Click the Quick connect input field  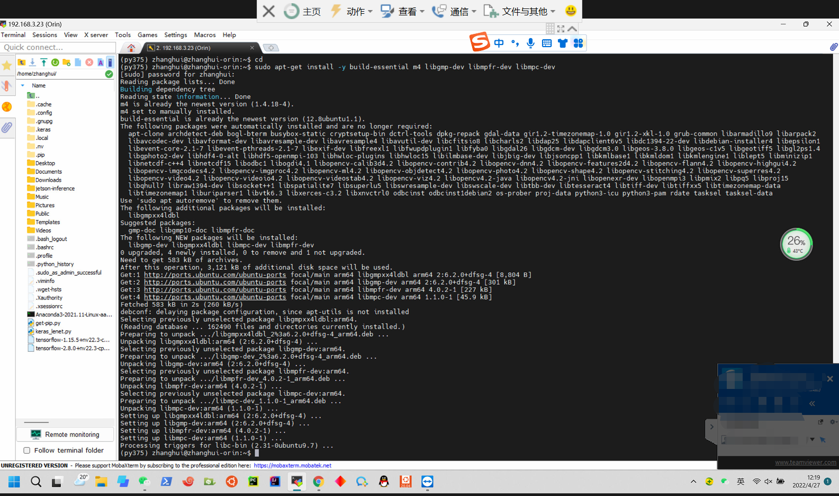[x=58, y=47]
